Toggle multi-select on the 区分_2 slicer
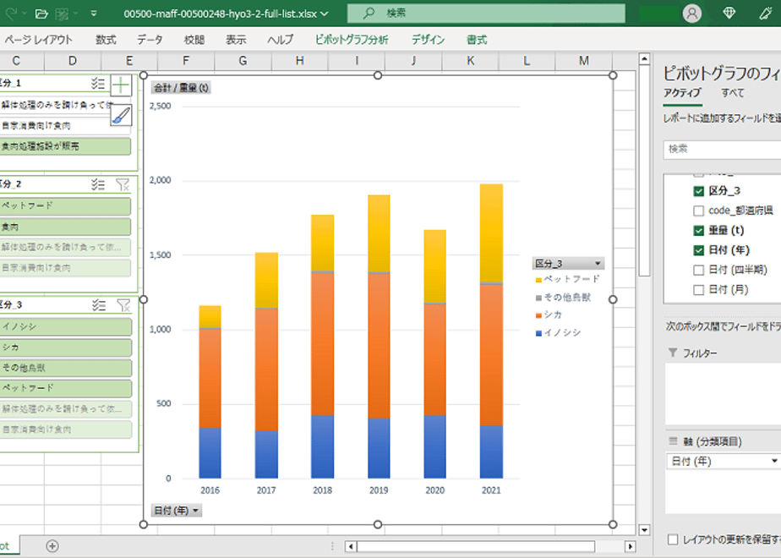Viewport: 781px width, 558px height. tap(98, 185)
